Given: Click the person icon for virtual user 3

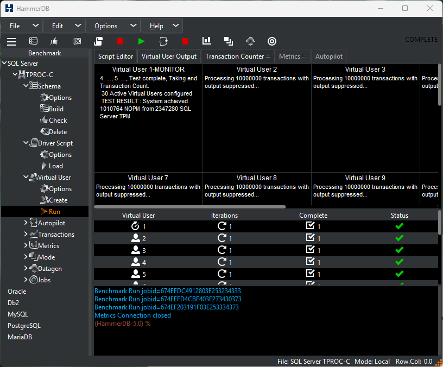Looking at the screenshot, I should pos(136,250).
